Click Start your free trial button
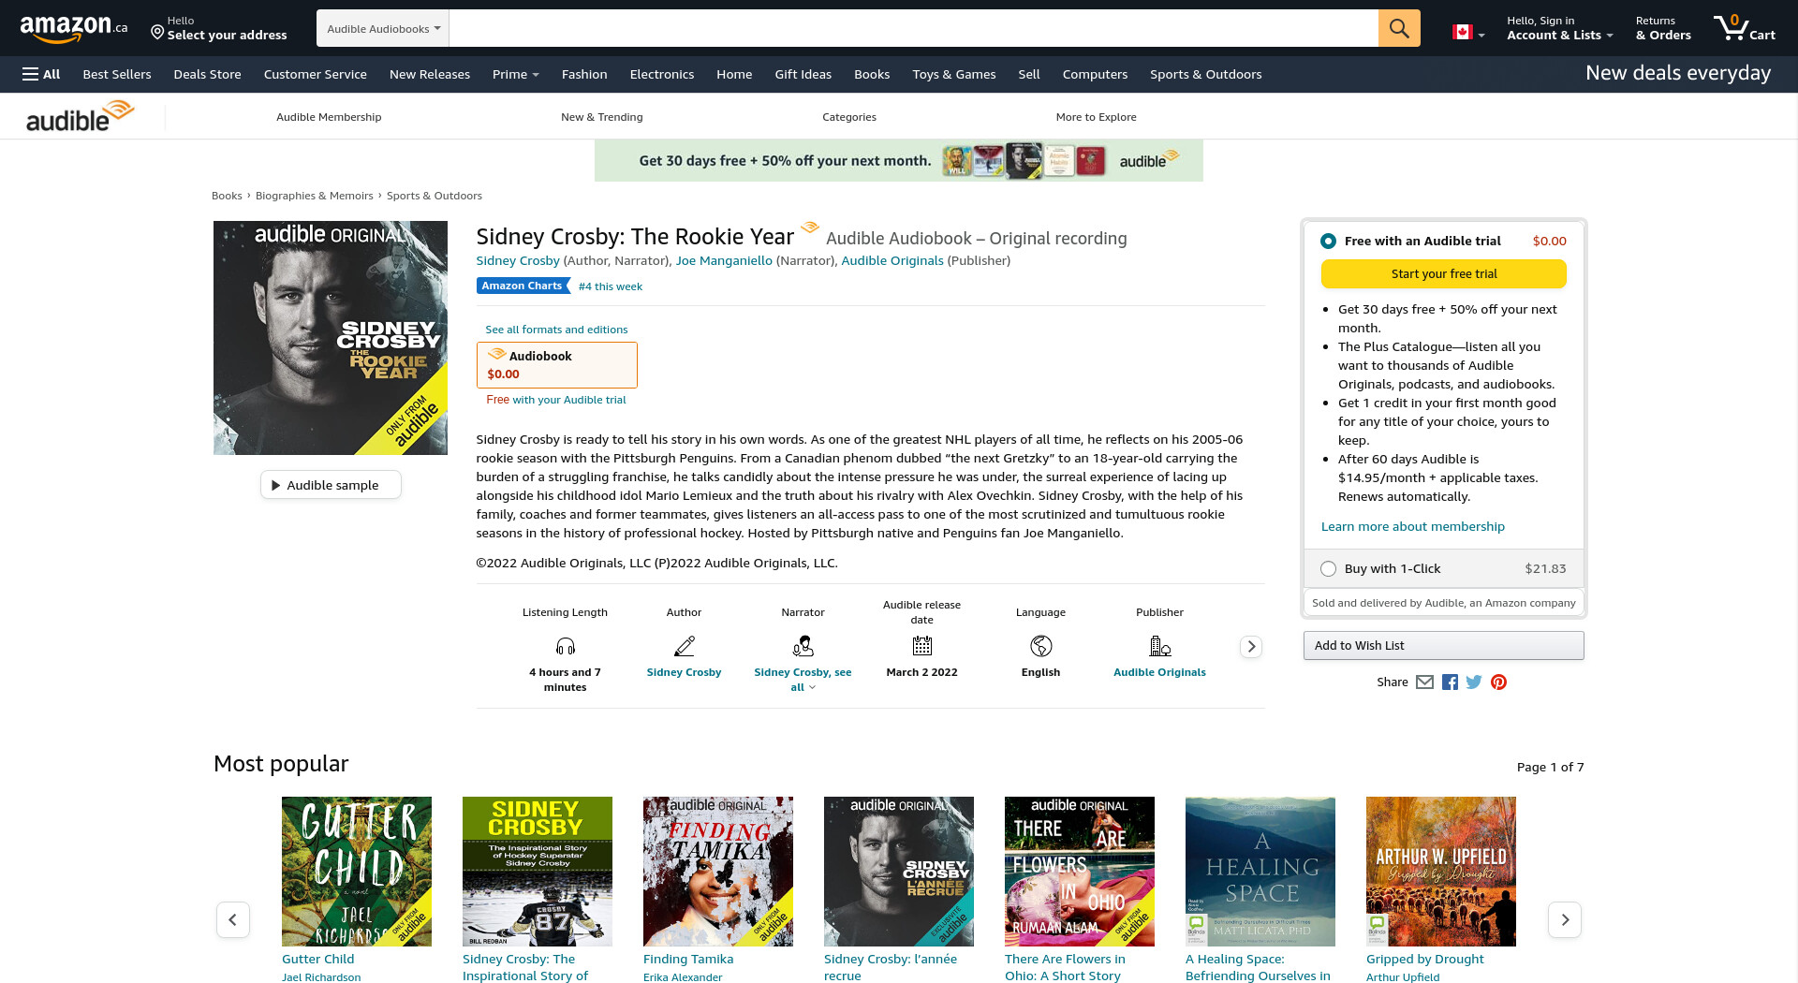This screenshot has width=1798, height=983. click(1443, 274)
